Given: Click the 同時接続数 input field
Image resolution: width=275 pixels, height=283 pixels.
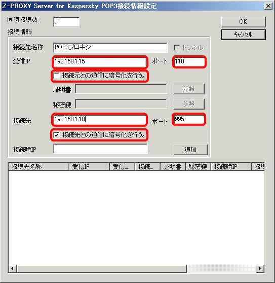Looking at the screenshot, I should pyautogui.click(x=66, y=22).
